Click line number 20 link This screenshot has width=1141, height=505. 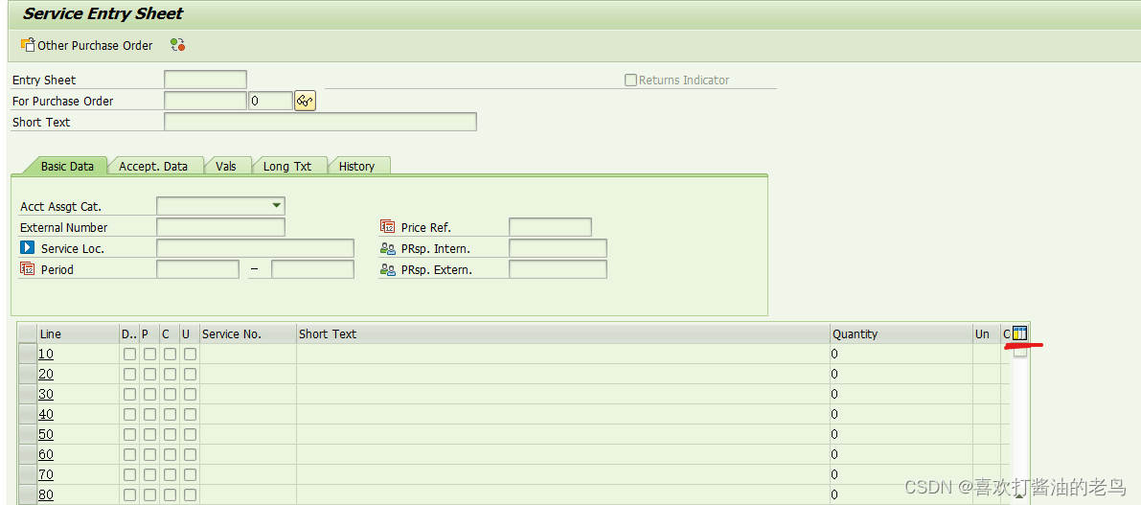tap(46, 374)
